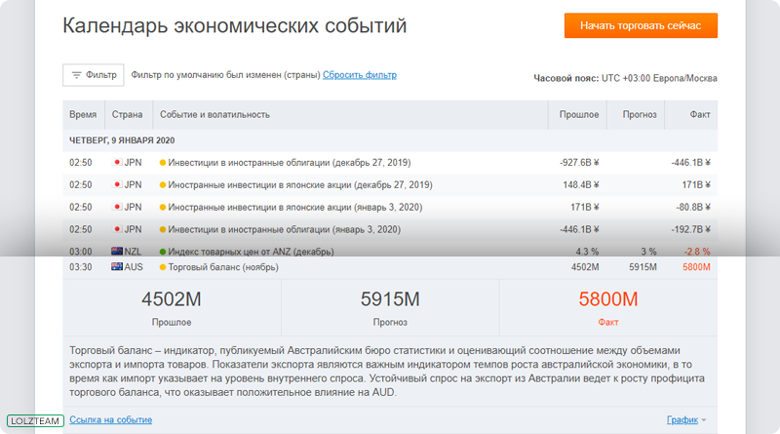
Task: Click the yellow dot beside январь 3 облигации
Action: click(162, 229)
